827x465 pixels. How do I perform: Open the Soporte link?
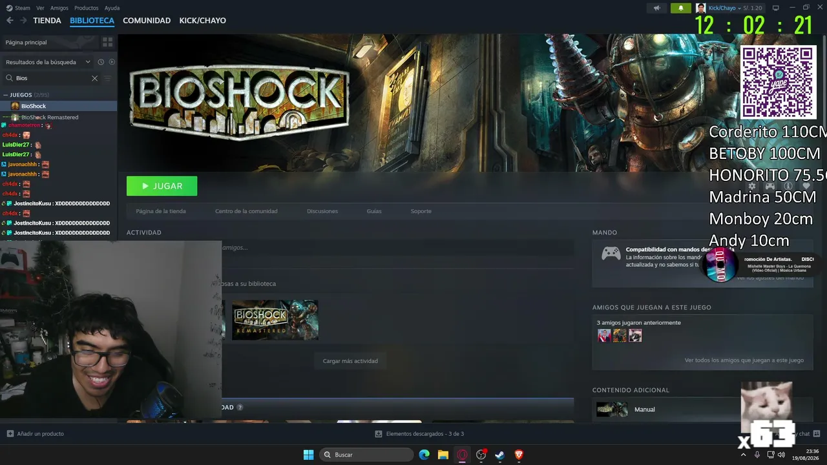click(421, 211)
